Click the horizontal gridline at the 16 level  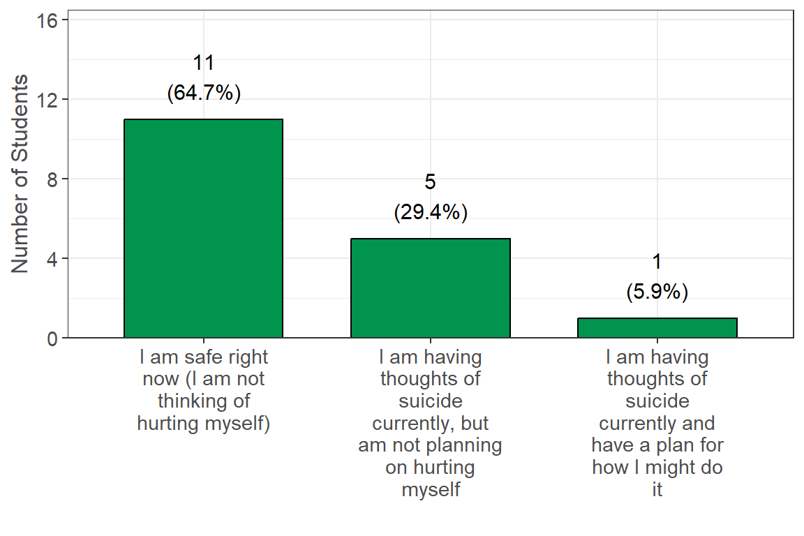coord(419,20)
